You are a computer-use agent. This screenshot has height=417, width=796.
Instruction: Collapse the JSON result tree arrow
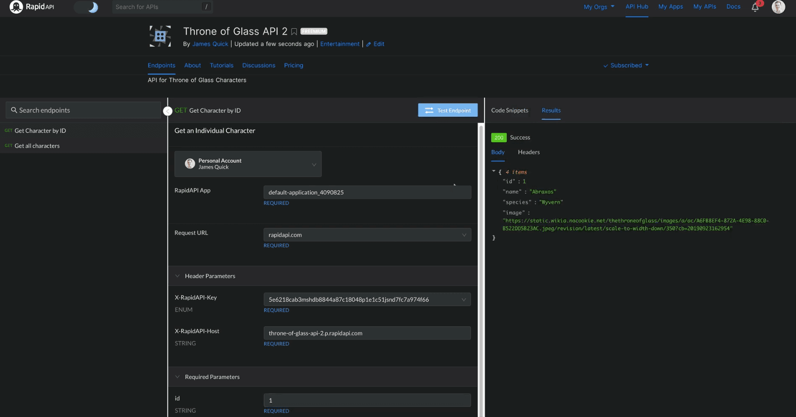click(494, 171)
